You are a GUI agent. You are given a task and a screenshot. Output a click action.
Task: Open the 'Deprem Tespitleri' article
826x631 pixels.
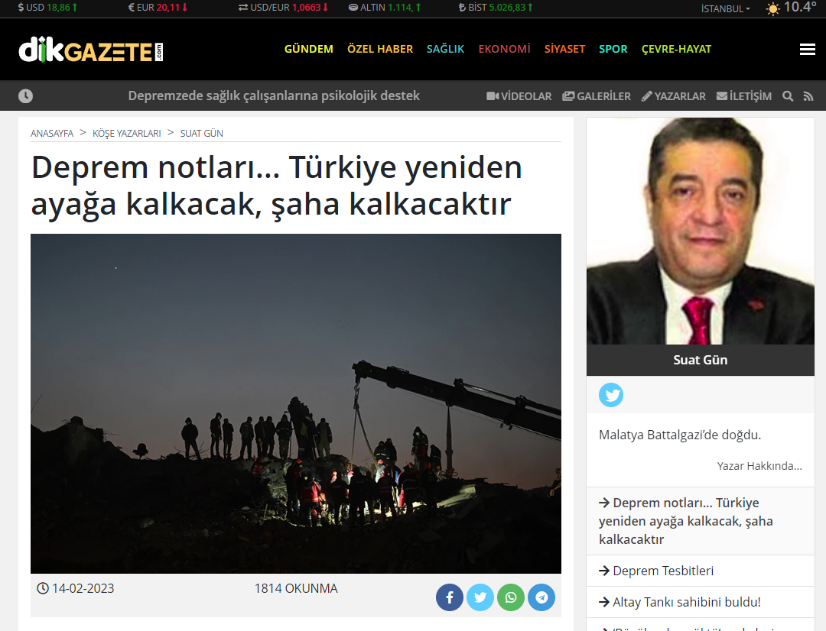click(662, 571)
